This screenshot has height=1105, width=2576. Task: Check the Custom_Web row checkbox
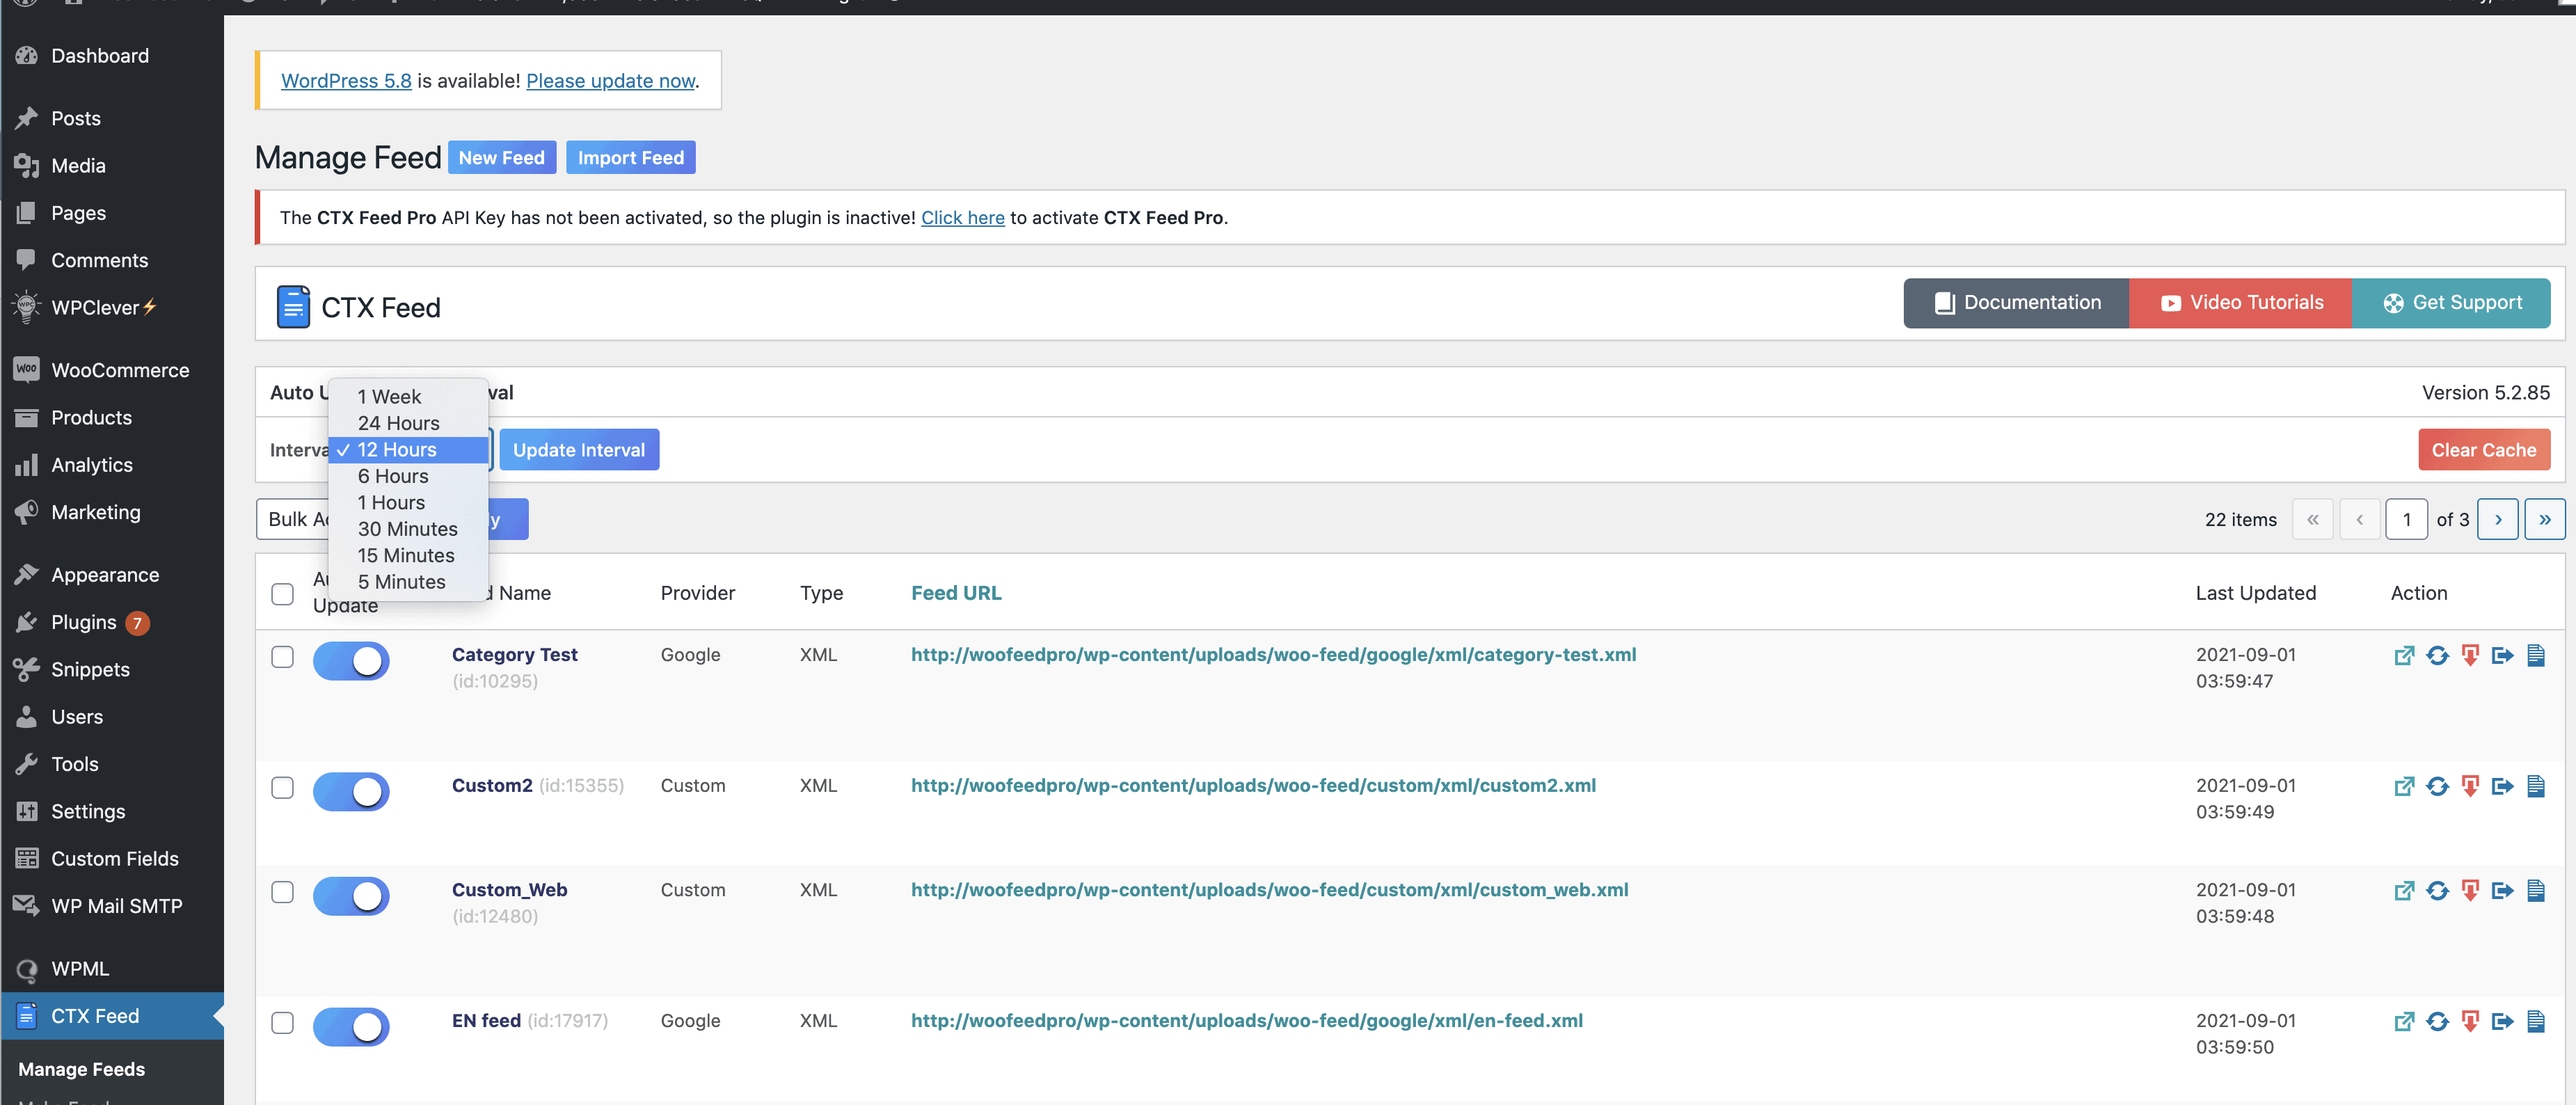coord(283,892)
